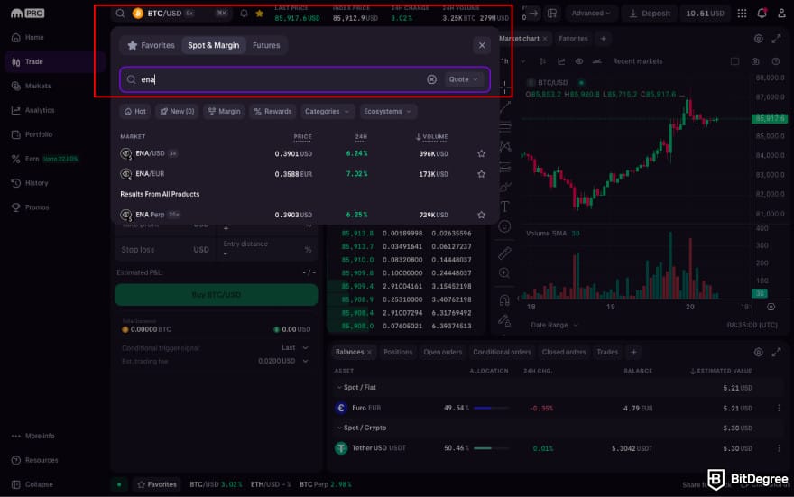The image size is (794, 497).
Task: Favorite the ENA/EUR market star
Action: (x=481, y=174)
